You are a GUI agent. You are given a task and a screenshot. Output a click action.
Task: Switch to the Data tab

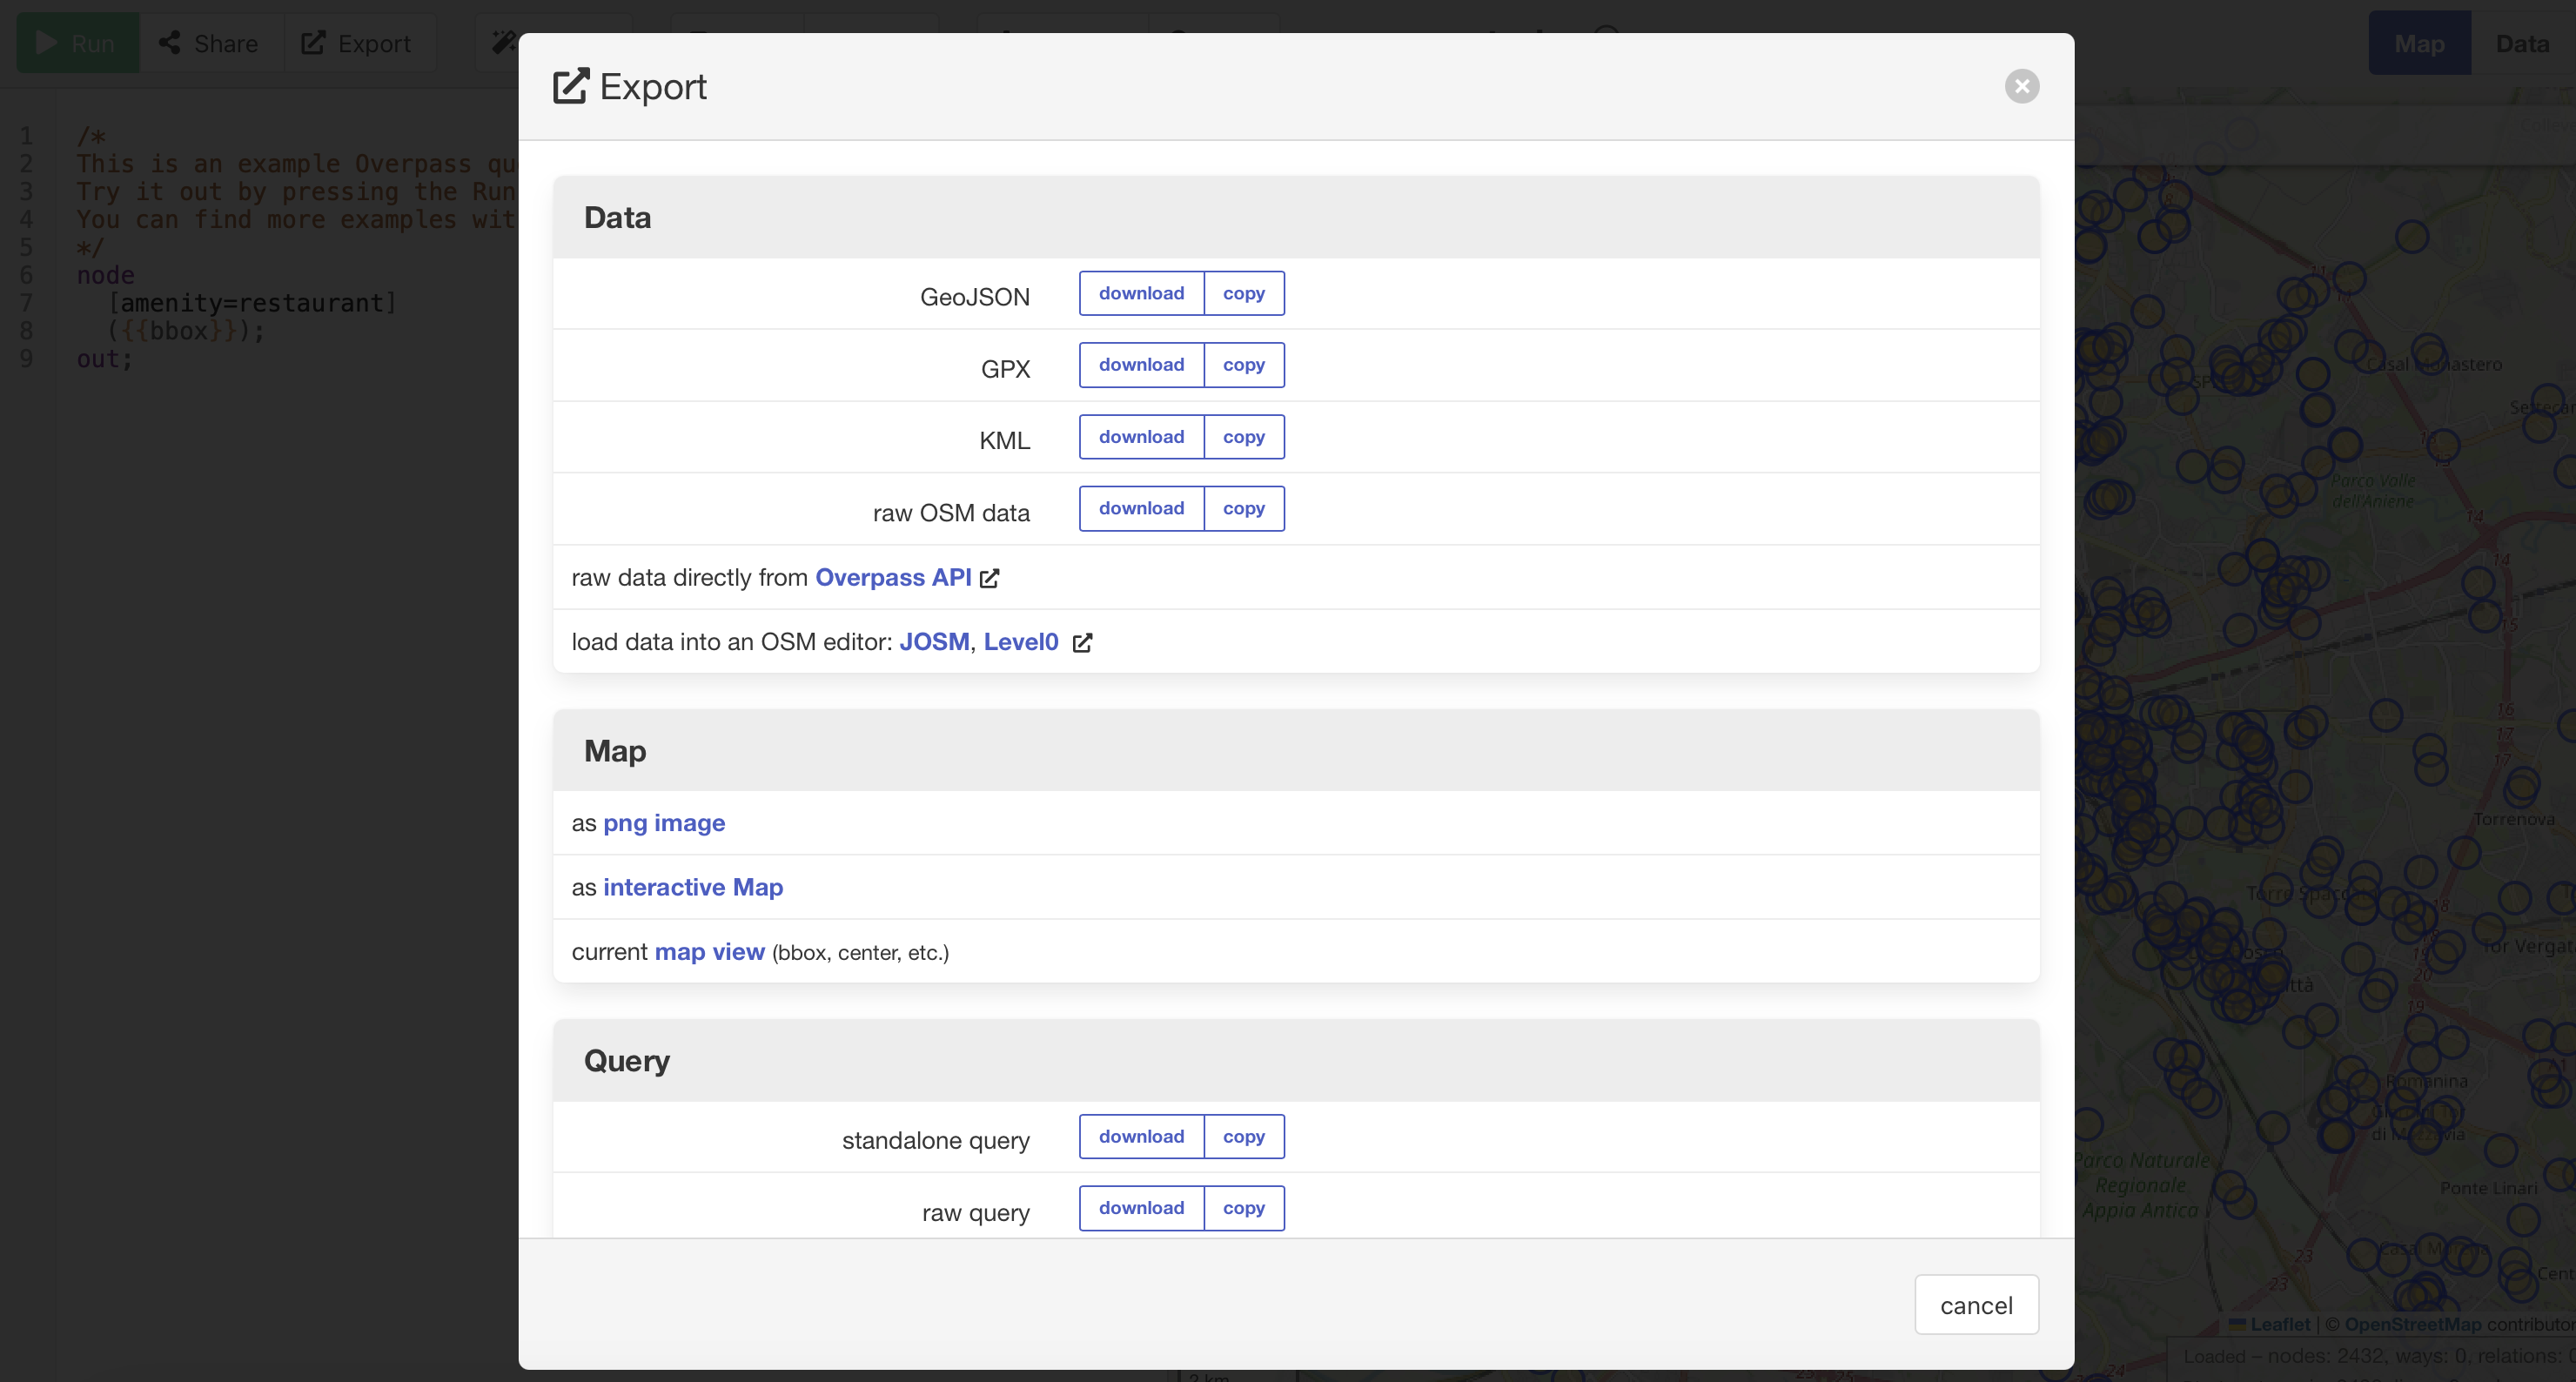[2521, 44]
